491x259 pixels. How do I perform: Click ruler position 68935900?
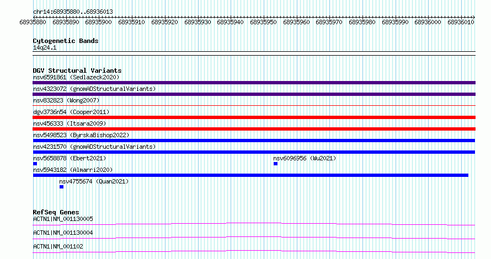[x=98, y=22]
